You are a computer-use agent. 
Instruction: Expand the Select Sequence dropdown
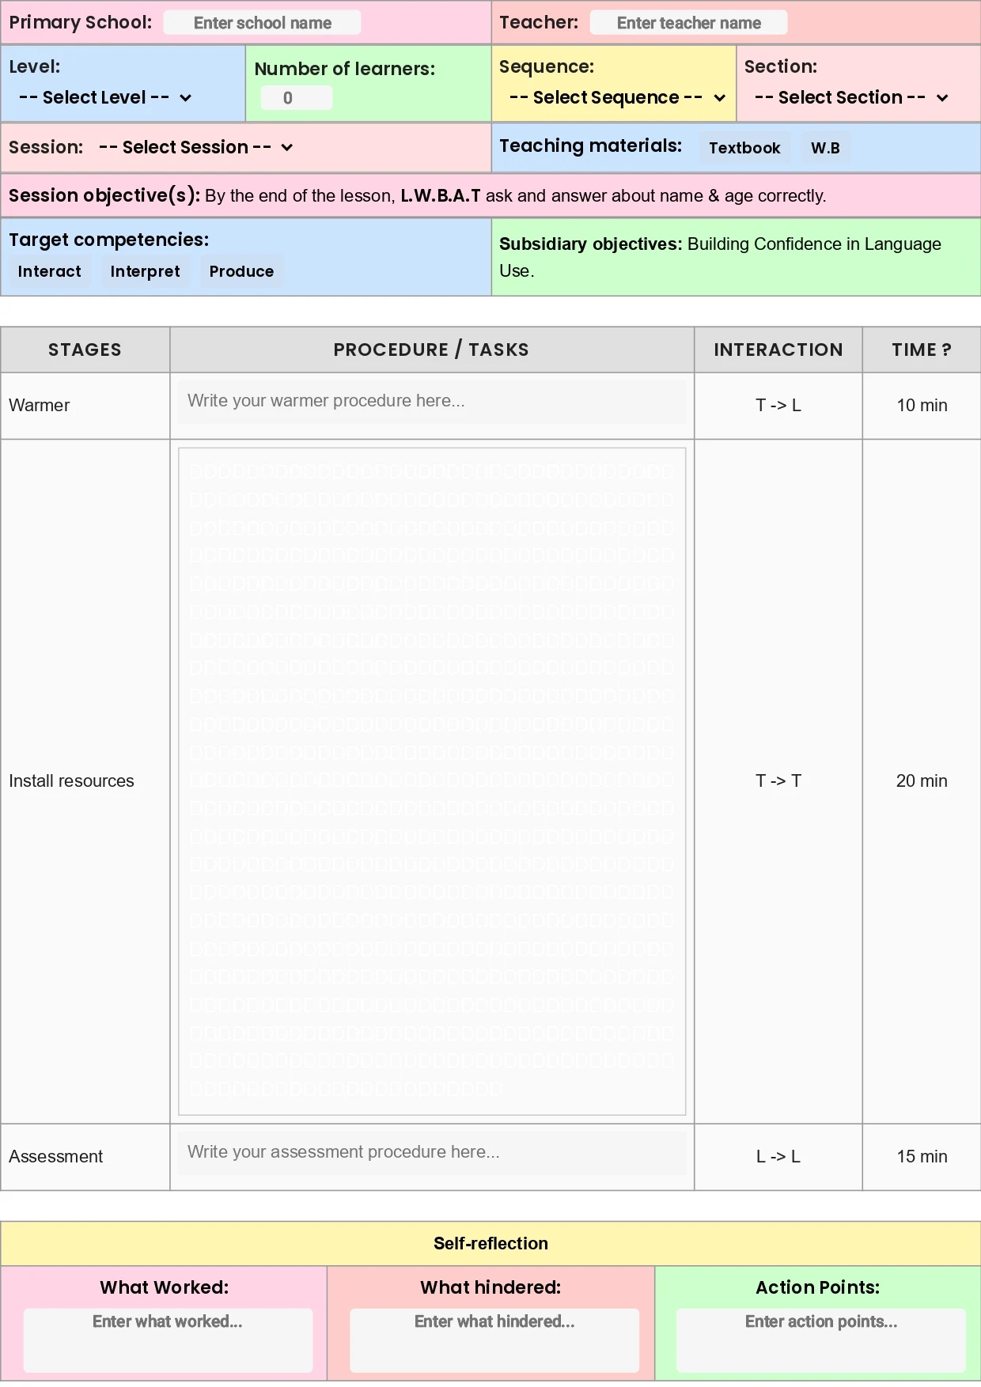point(617,98)
